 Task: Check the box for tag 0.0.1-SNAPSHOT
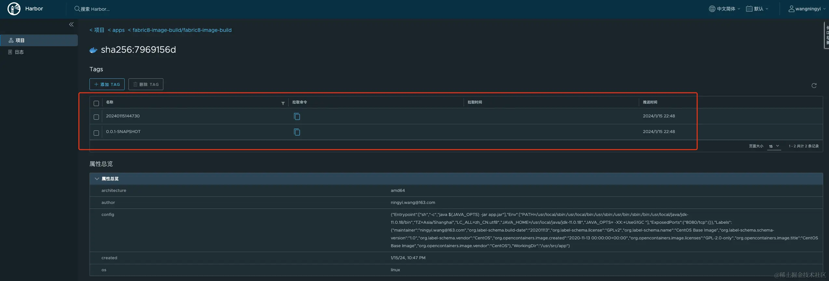[96, 133]
